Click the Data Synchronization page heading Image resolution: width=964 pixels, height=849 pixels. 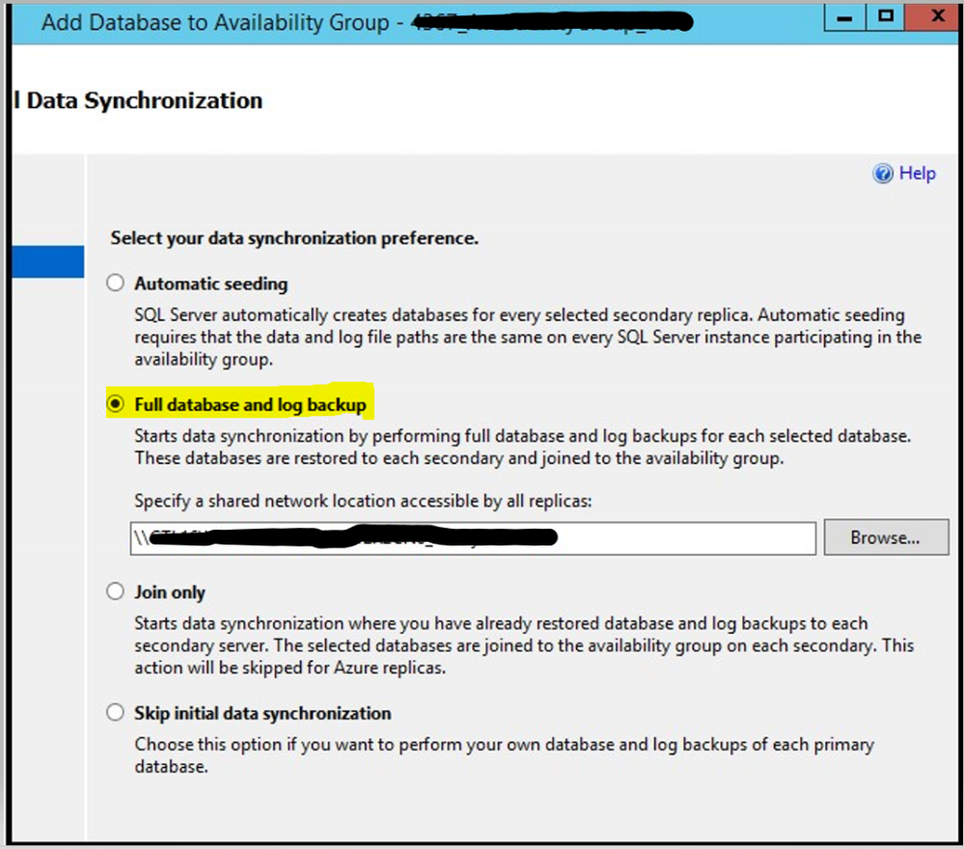pos(145,100)
